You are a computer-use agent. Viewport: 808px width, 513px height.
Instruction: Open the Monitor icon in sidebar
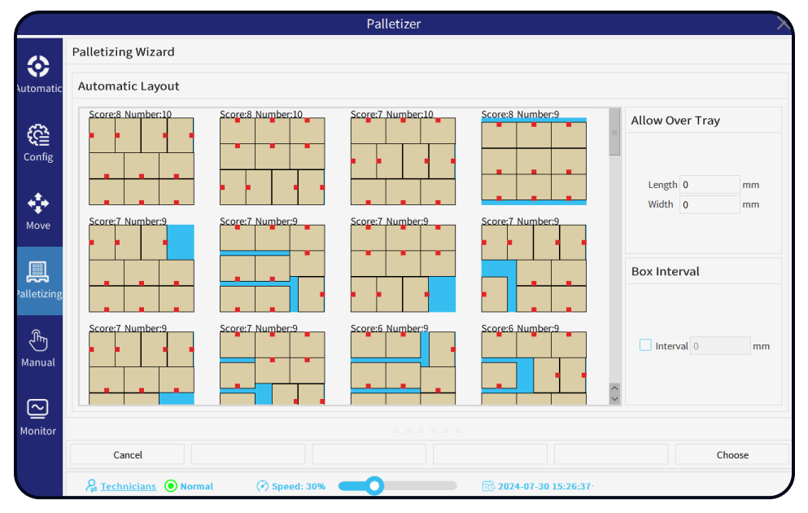click(38, 409)
